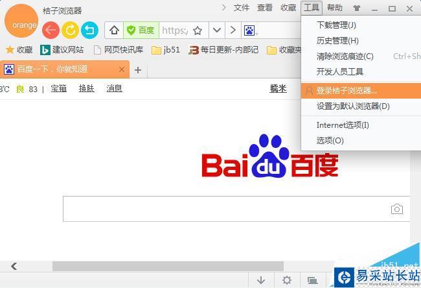The height and width of the screenshot is (288, 421).
Task: Click the 良 83 air quality indicator
Action: point(27,89)
